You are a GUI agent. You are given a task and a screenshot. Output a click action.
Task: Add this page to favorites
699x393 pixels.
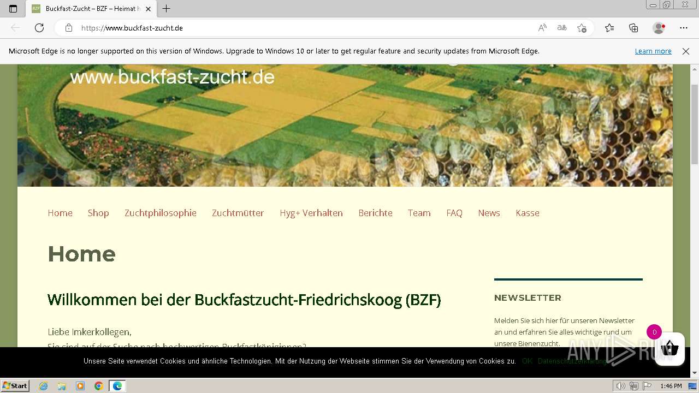582,28
